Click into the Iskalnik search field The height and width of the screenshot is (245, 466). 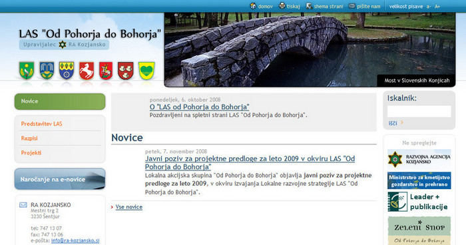click(419, 111)
